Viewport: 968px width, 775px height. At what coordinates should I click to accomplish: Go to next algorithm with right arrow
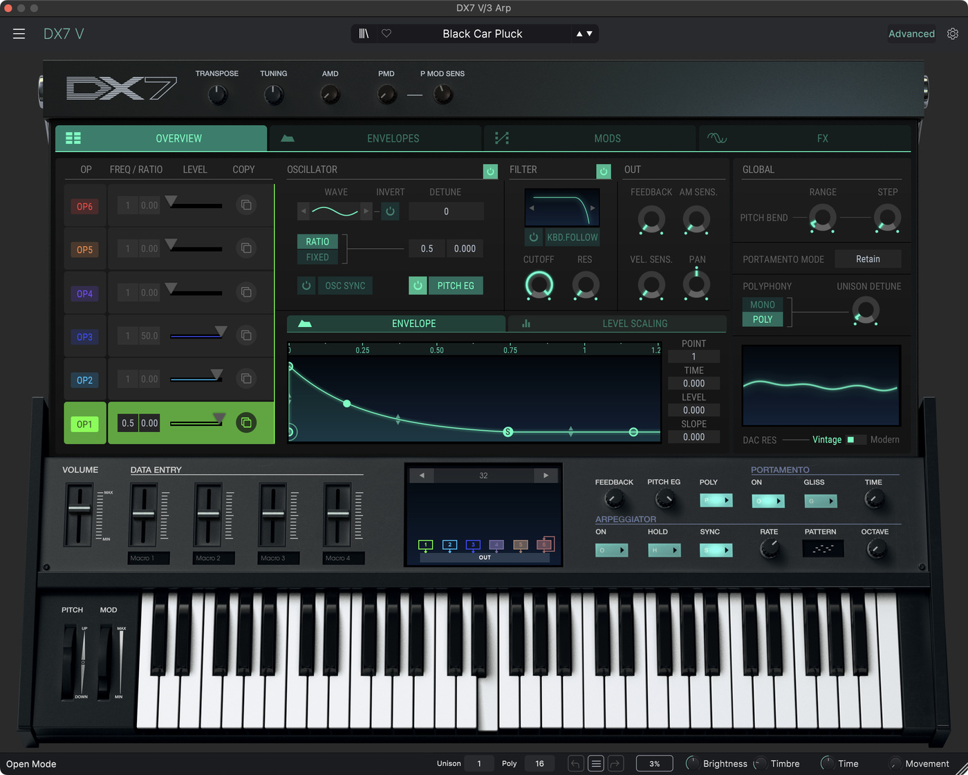pyautogui.click(x=546, y=476)
